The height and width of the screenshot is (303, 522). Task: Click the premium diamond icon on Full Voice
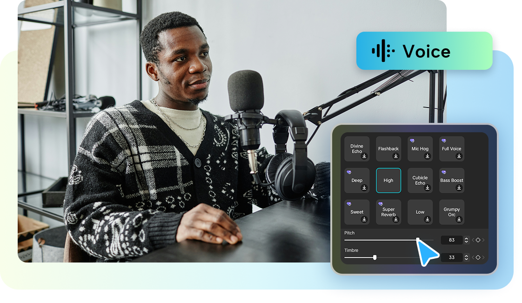pos(444,140)
